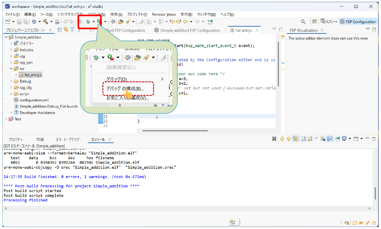
Task: Collapse the src folder node
Action: click(x=11, y=69)
